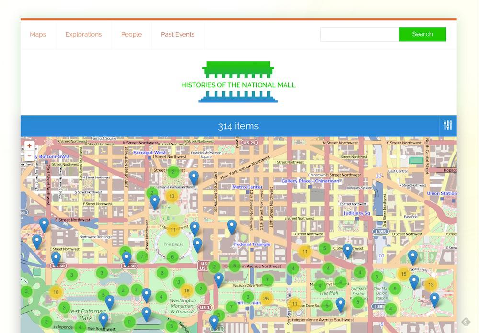Select the blue pin below the Capitol 13 cluster

tap(434, 300)
